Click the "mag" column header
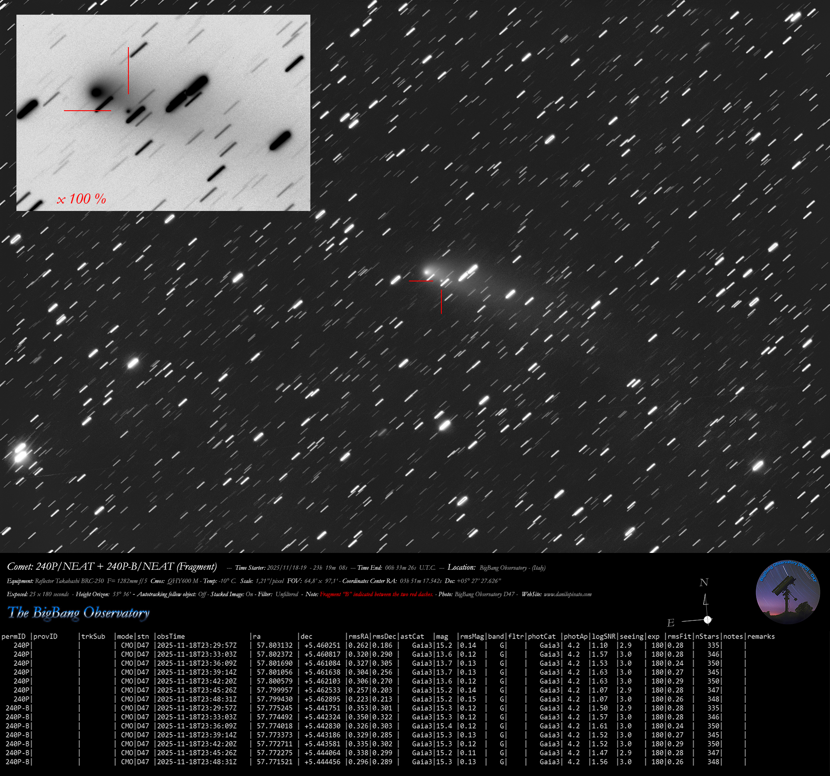This screenshot has height=776, width=830. point(442,636)
